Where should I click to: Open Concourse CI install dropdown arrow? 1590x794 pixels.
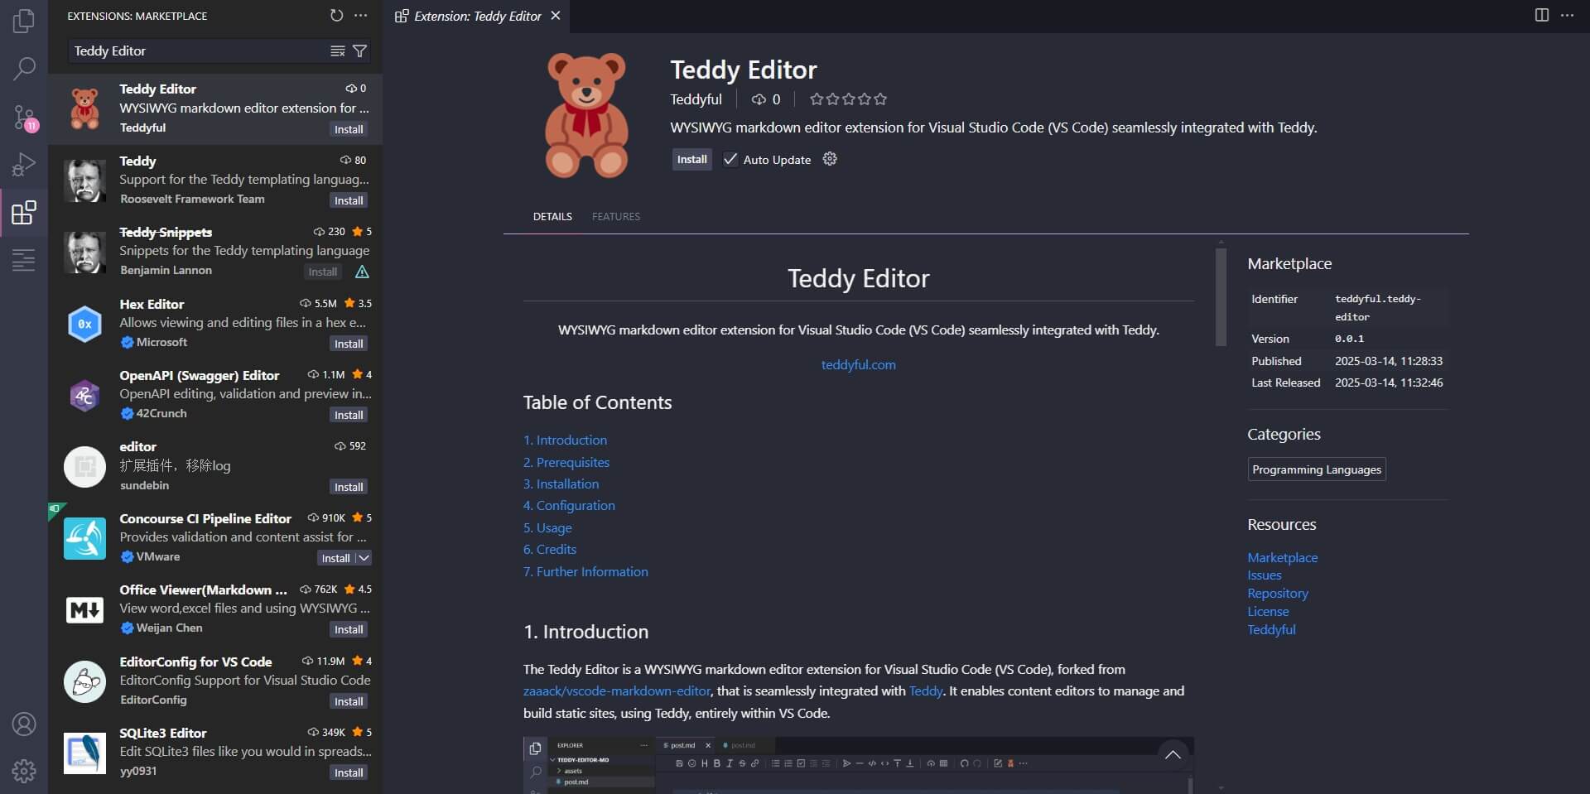coord(364,558)
